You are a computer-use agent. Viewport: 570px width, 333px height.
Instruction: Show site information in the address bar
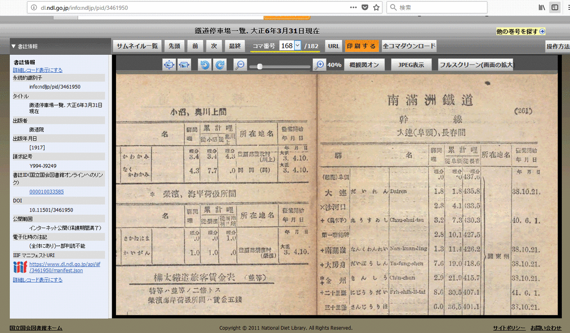(x=33, y=8)
